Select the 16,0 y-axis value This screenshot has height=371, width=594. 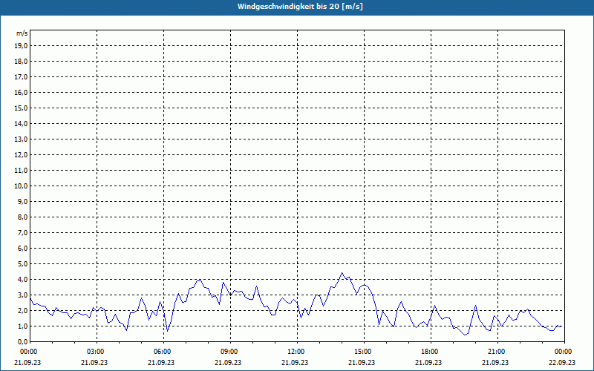point(21,92)
